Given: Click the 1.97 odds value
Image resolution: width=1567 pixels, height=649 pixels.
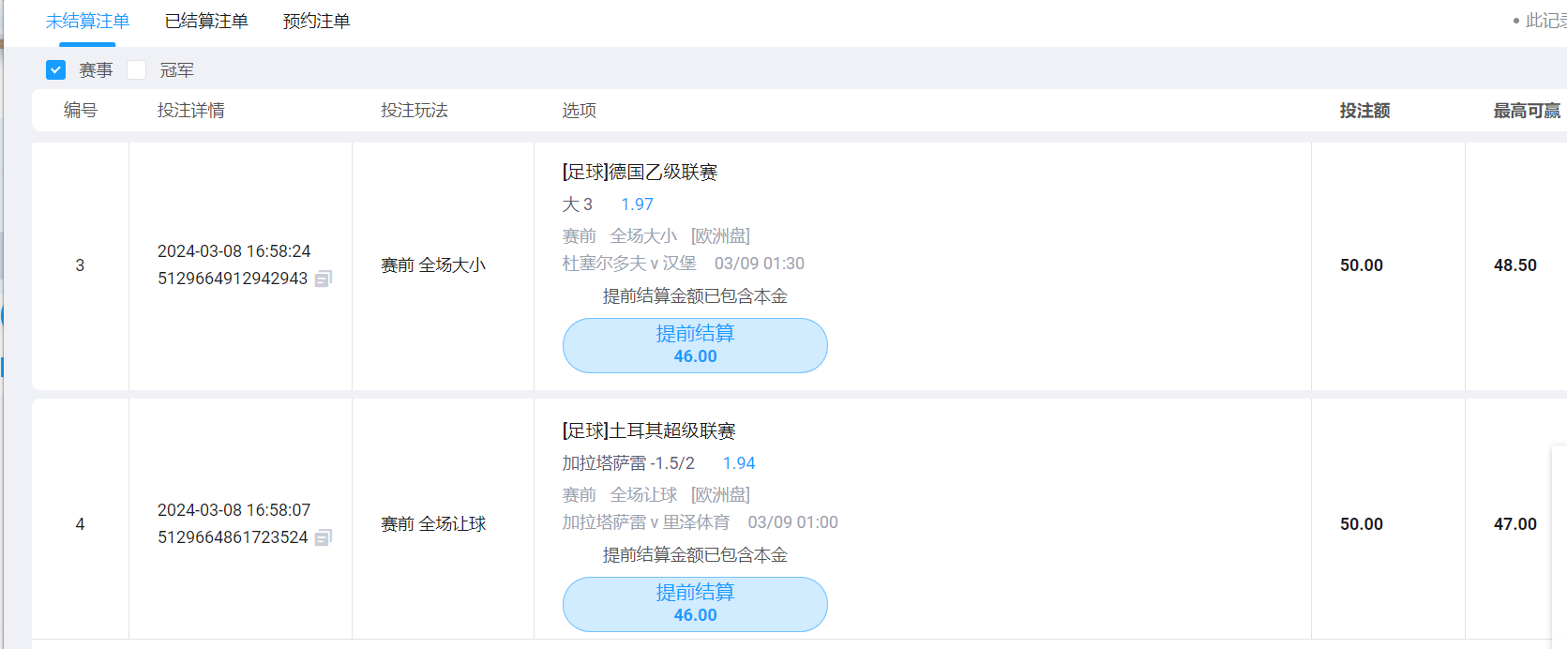Looking at the screenshot, I should pos(637,204).
